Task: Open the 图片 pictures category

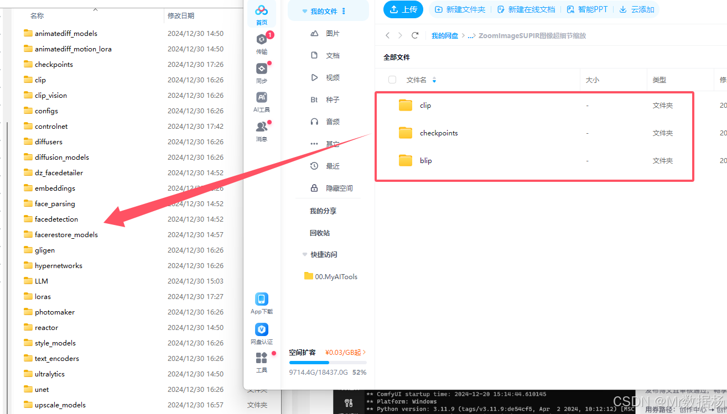Action: (x=325, y=34)
